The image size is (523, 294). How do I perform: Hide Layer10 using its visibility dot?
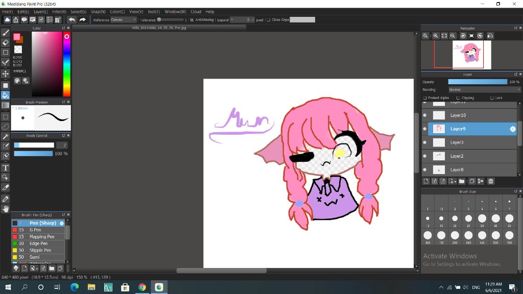click(424, 115)
